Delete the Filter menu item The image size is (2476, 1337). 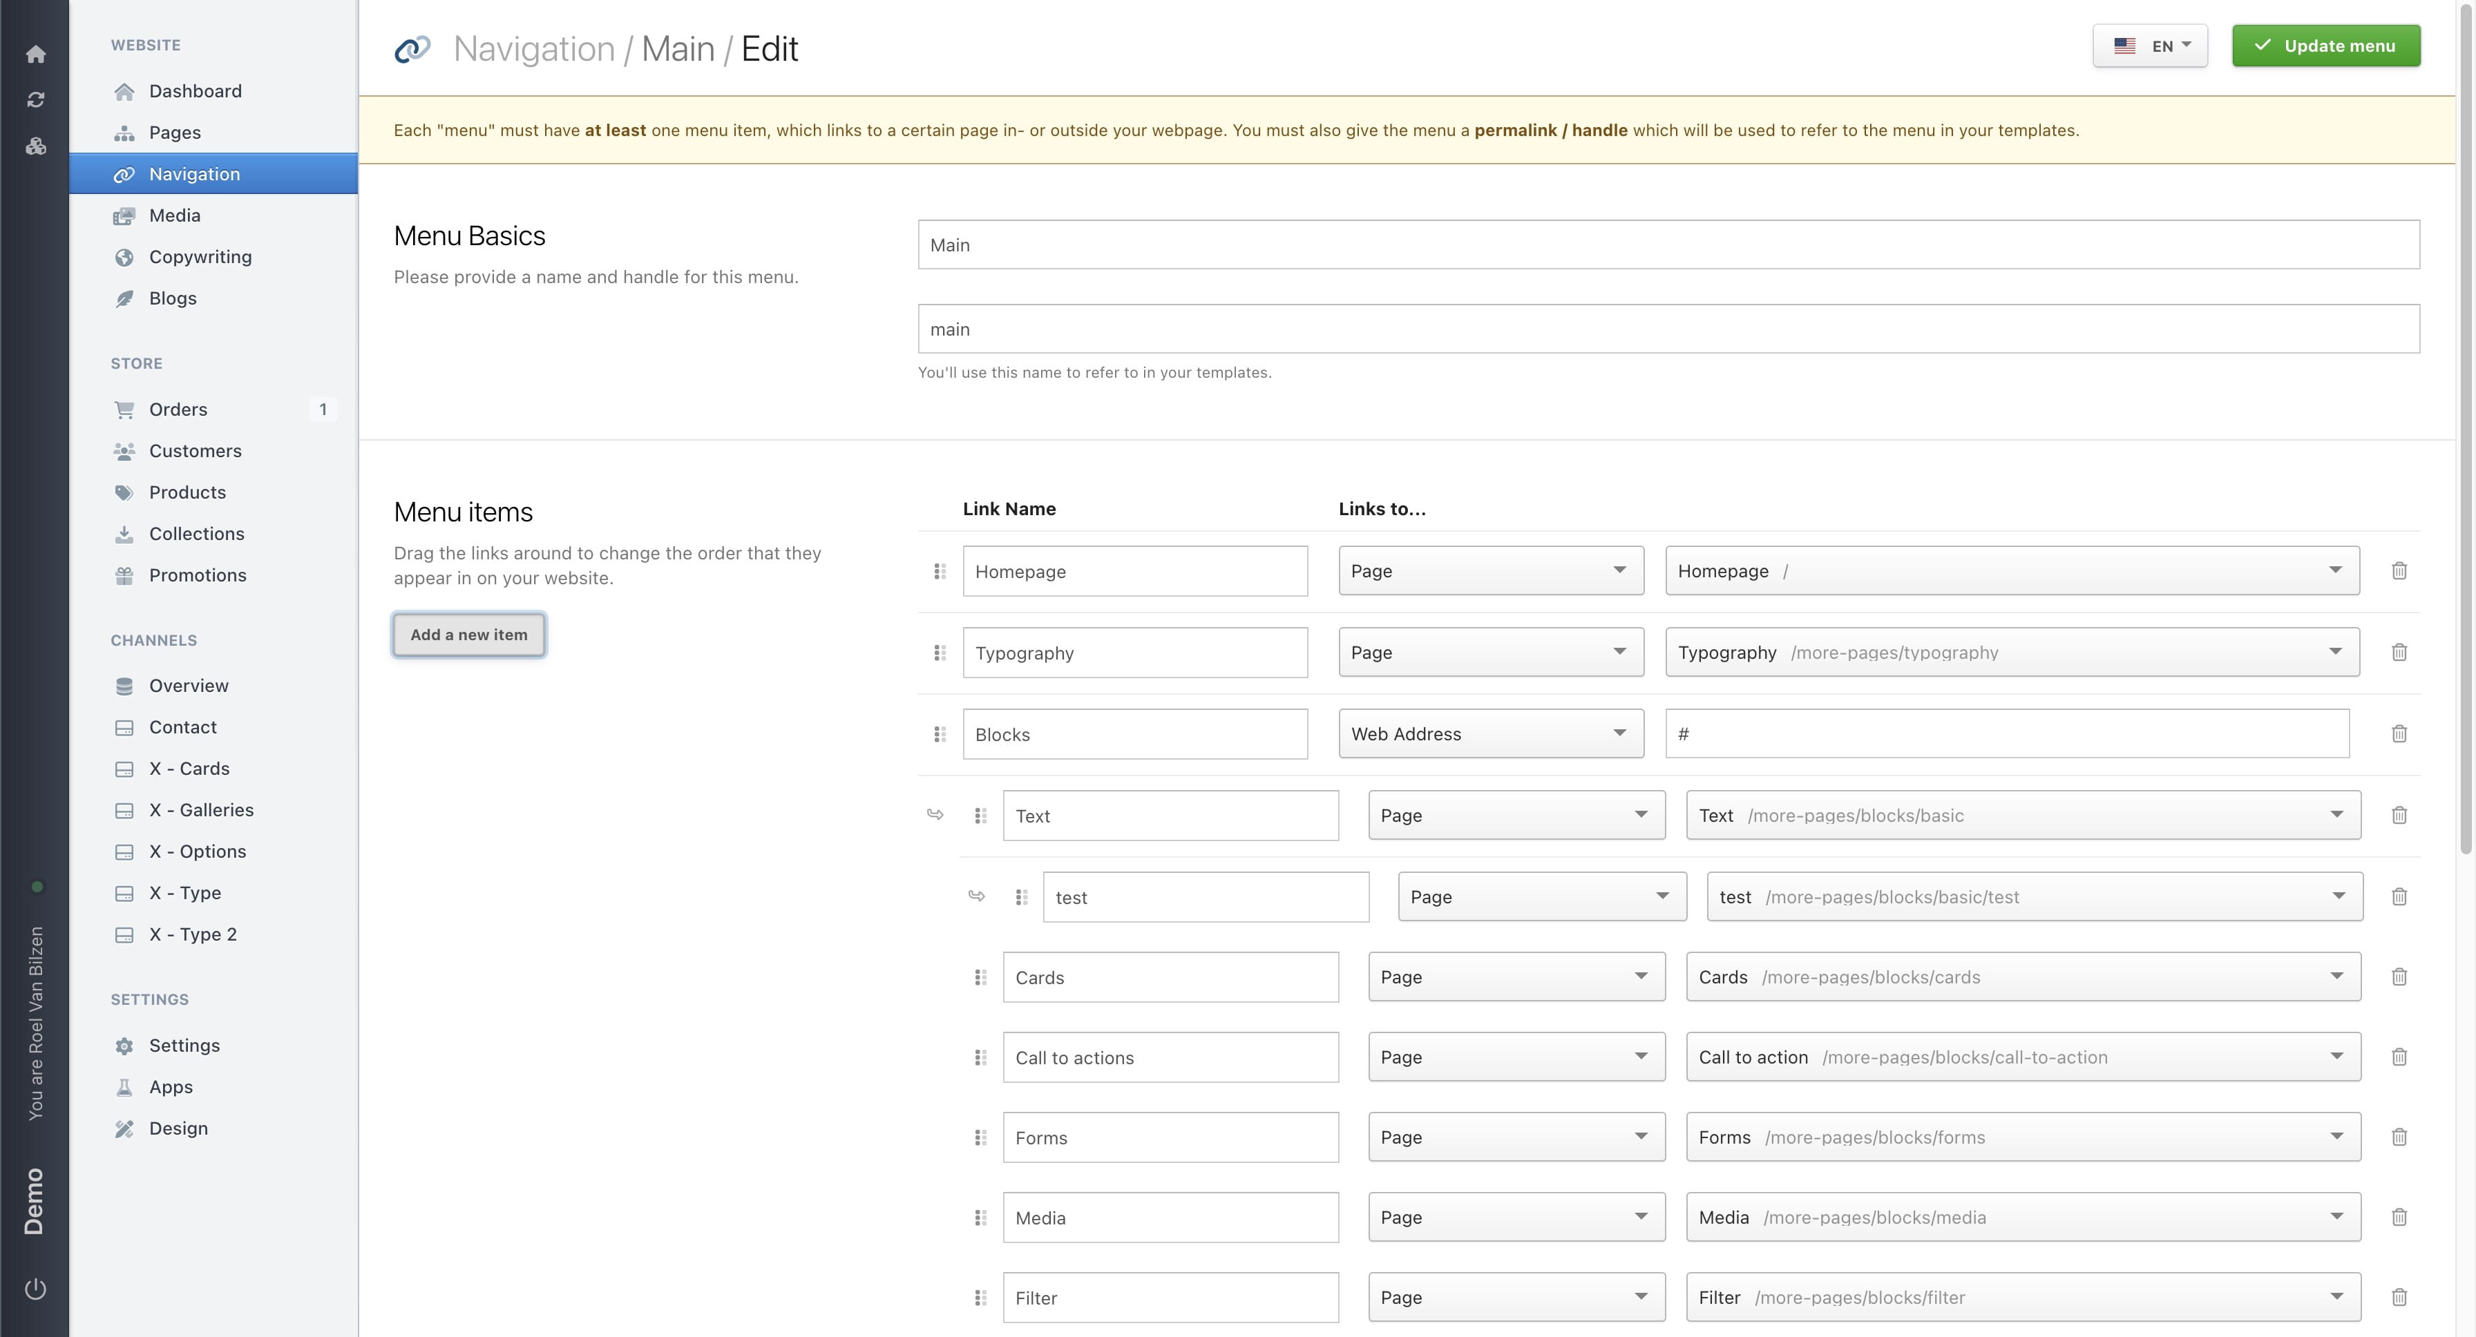click(x=2400, y=1297)
